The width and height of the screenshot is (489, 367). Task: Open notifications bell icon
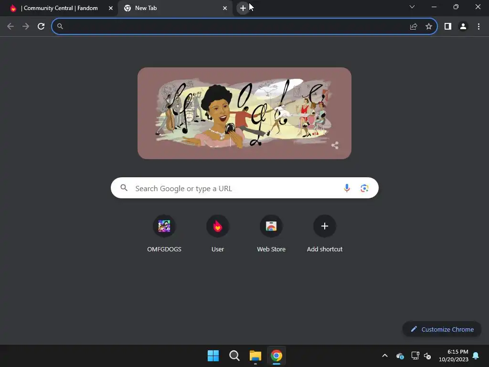(x=476, y=356)
